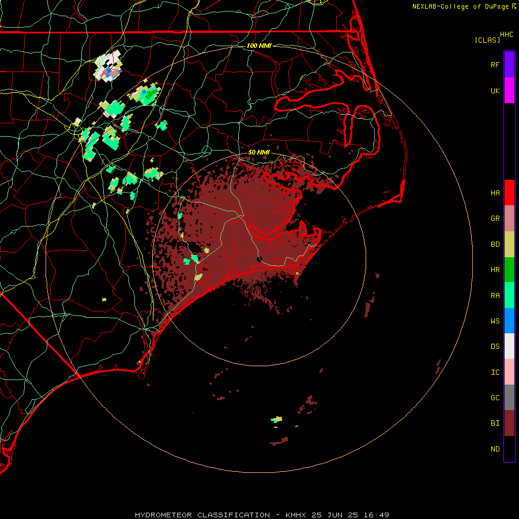Click the WS legend label
519x519 pixels.
click(x=495, y=321)
